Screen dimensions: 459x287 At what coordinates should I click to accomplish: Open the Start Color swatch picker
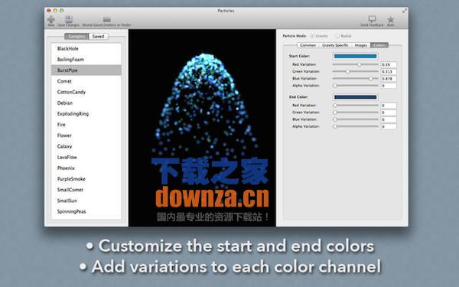356,56
